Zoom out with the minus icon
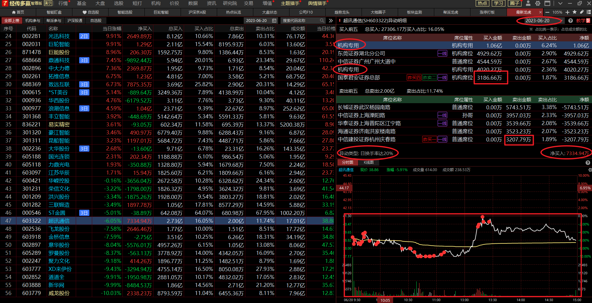Viewport: 592px width, 303px height. [x=547, y=12]
